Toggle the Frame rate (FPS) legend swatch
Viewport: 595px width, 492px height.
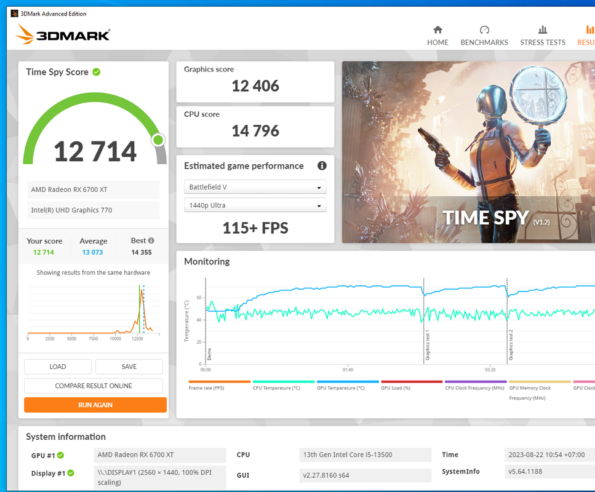219,382
